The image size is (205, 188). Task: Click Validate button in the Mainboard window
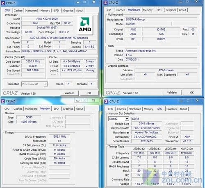[172, 93]
